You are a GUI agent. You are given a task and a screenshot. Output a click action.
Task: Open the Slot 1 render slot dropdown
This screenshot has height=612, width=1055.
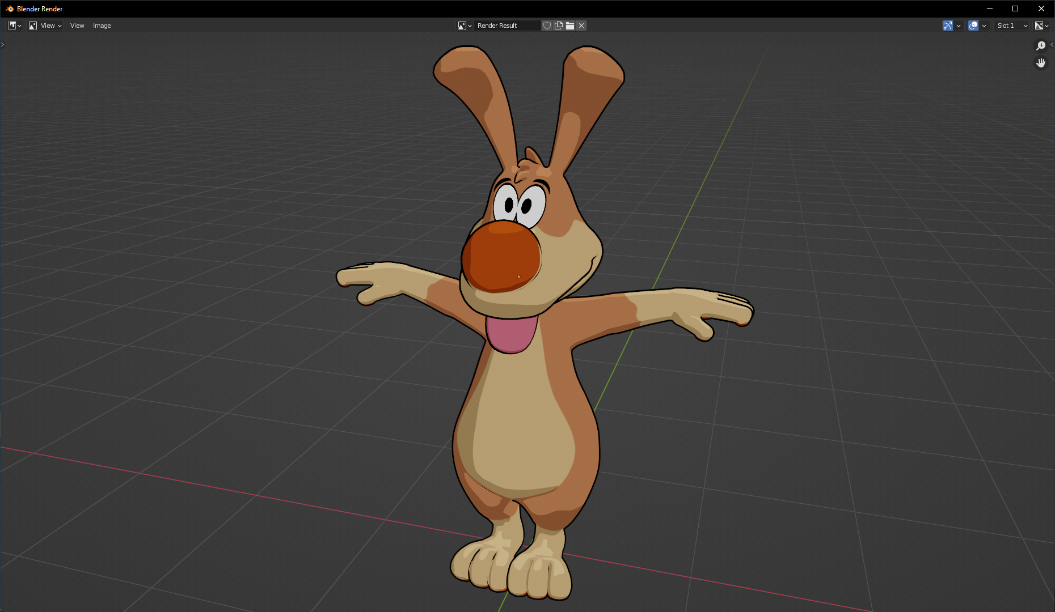coord(1011,25)
